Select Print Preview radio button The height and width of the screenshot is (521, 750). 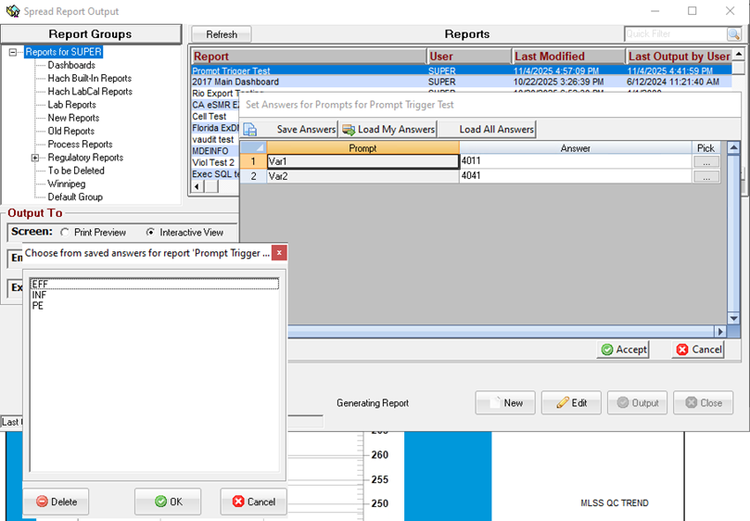[x=65, y=232]
